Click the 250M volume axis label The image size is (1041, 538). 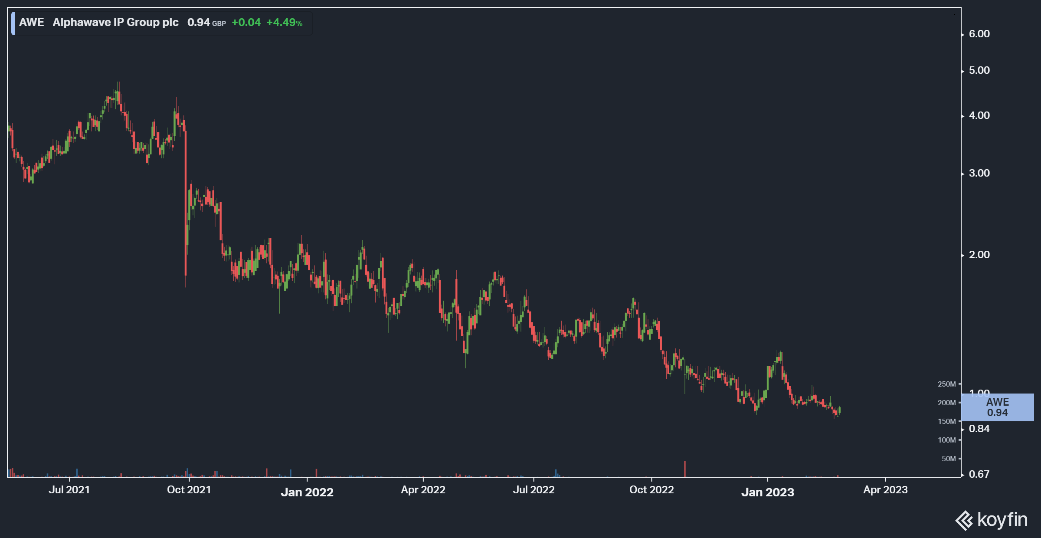[946, 384]
